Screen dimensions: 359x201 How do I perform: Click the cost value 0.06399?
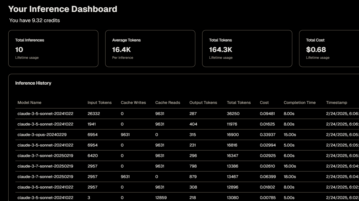[x=268, y=177]
